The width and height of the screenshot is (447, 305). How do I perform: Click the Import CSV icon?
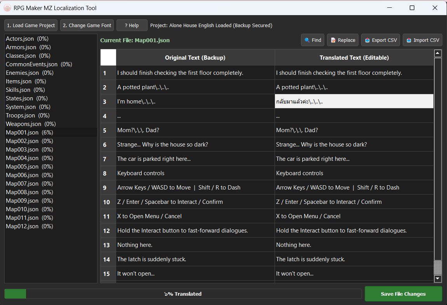tap(409, 40)
